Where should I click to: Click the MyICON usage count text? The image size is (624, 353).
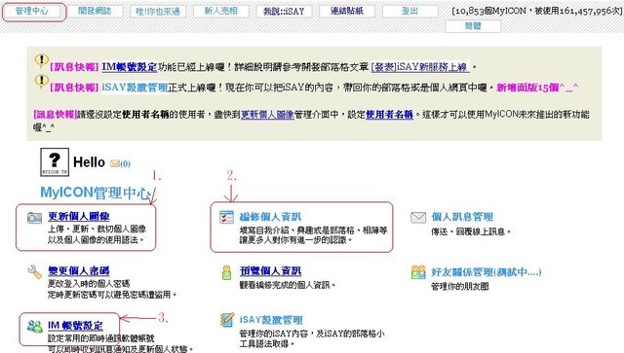click(x=537, y=11)
